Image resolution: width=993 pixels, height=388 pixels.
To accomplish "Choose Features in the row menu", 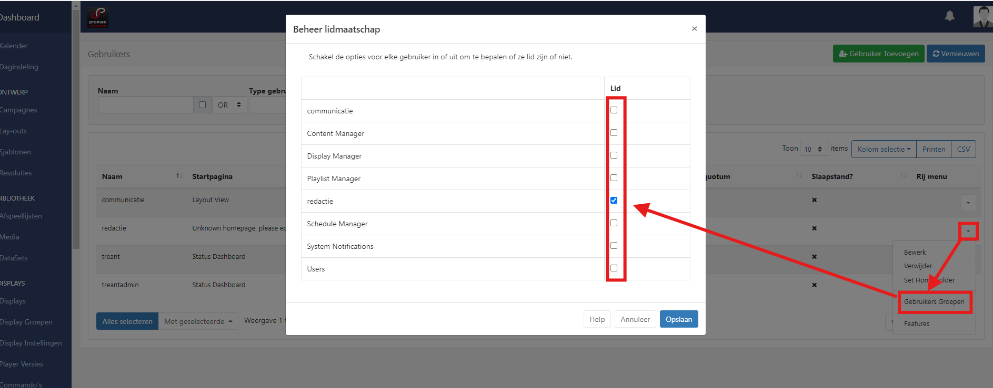I will [x=917, y=324].
